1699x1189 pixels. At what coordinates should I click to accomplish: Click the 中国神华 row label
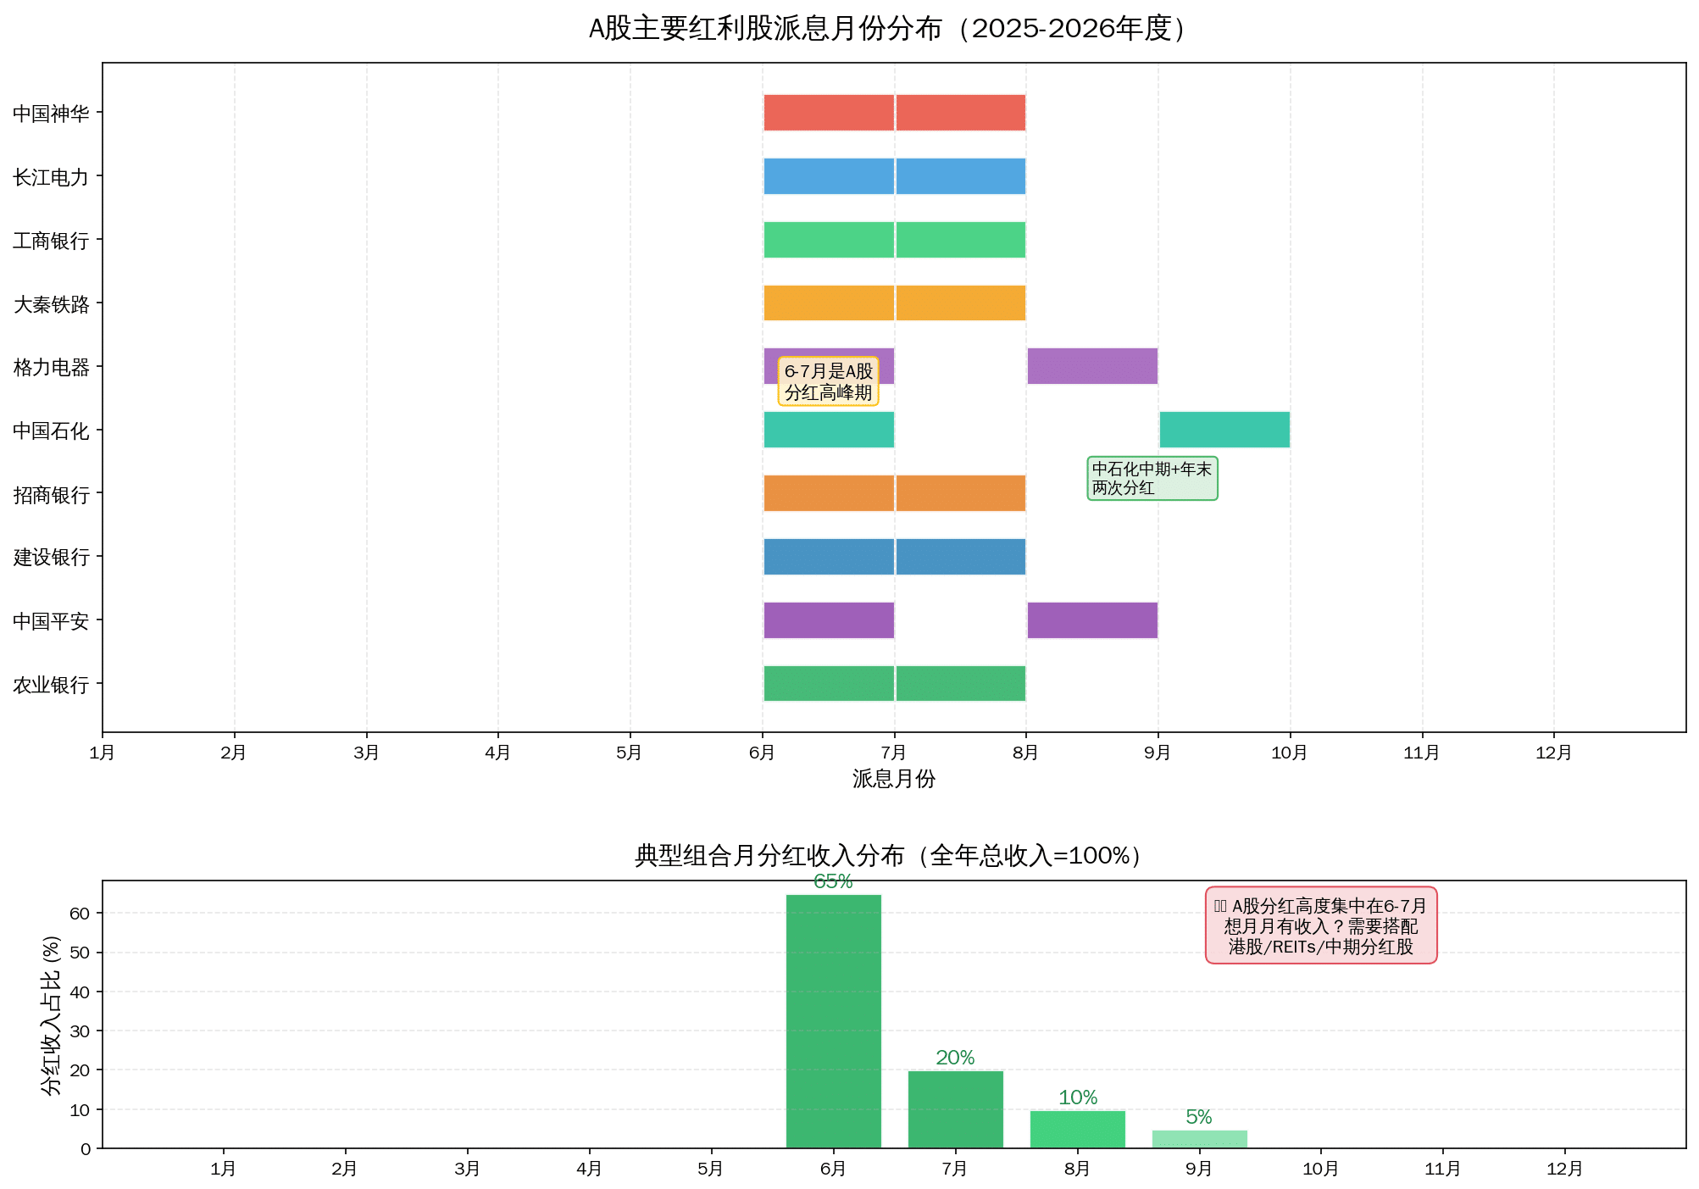coord(51,114)
